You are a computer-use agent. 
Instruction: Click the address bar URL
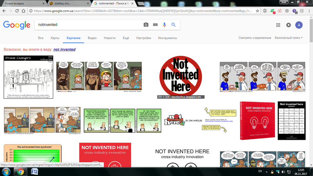pos(143,11)
